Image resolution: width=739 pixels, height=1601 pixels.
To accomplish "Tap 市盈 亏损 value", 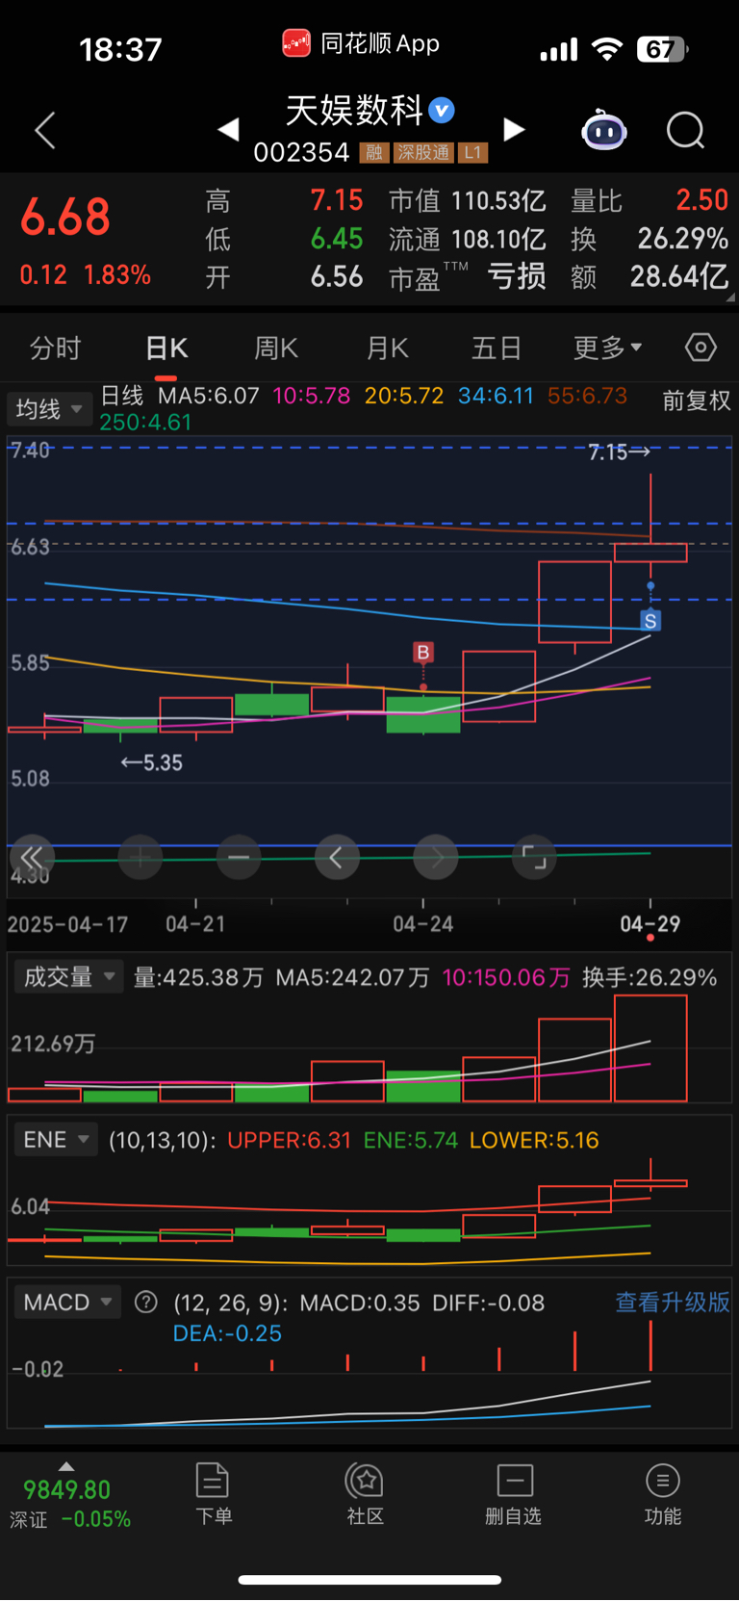I will point(517,277).
